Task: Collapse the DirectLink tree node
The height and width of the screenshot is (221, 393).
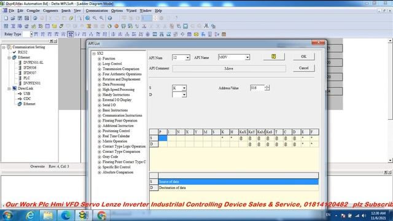Action: (x=9, y=88)
